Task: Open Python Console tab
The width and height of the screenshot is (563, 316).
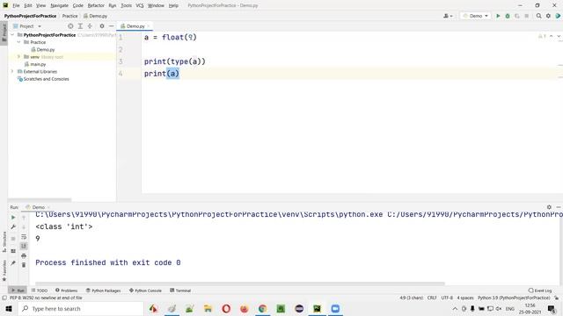Action: (145, 291)
